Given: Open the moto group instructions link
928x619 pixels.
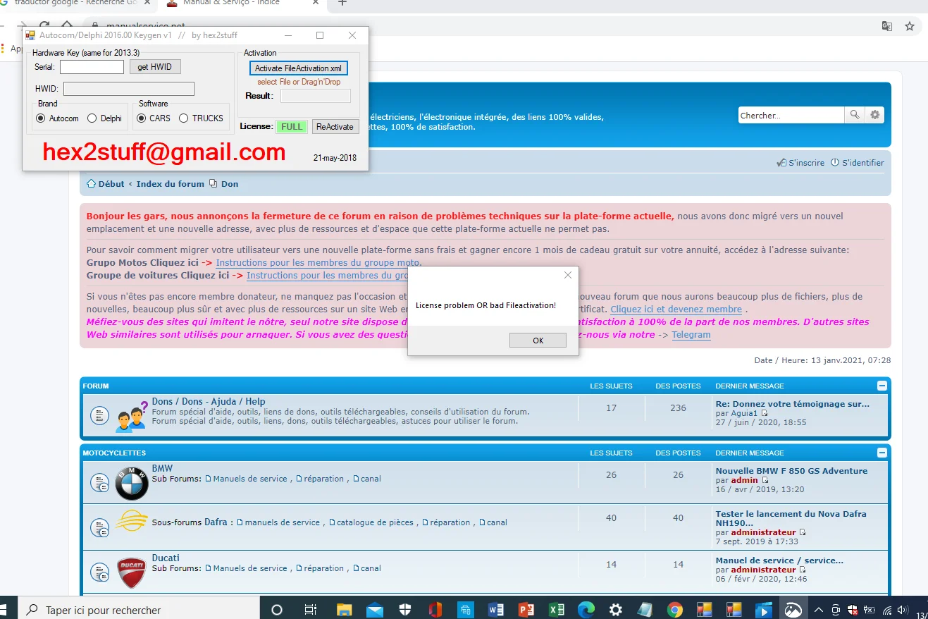Looking at the screenshot, I should (x=318, y=263).
